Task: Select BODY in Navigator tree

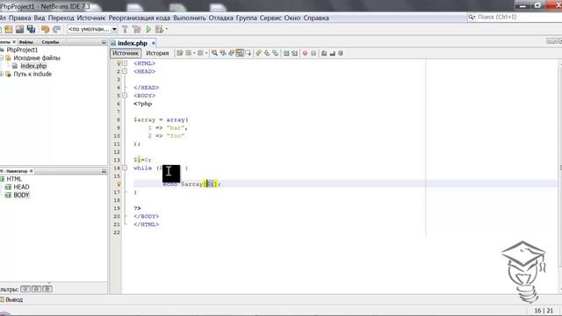Action: coord(21,195)
